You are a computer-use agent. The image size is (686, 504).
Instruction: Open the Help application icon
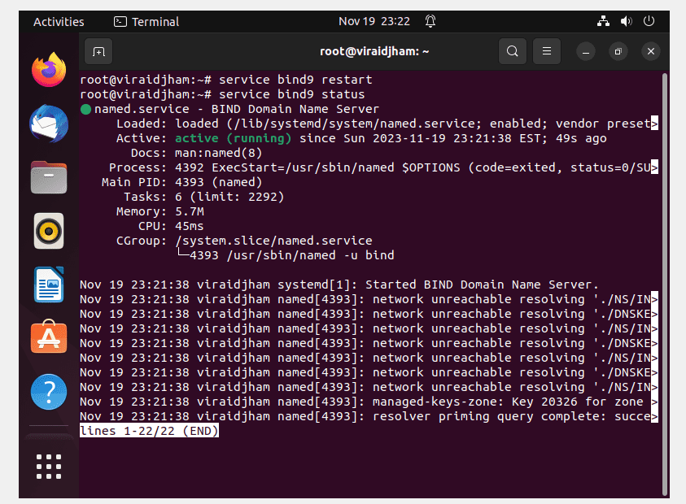click(x=49, y=392)
